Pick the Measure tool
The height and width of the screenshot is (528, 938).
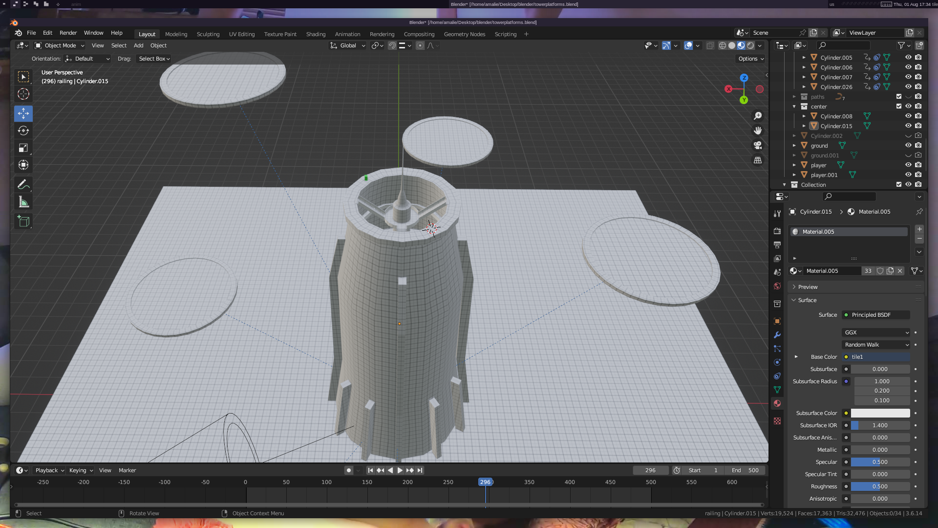point(23,202)
